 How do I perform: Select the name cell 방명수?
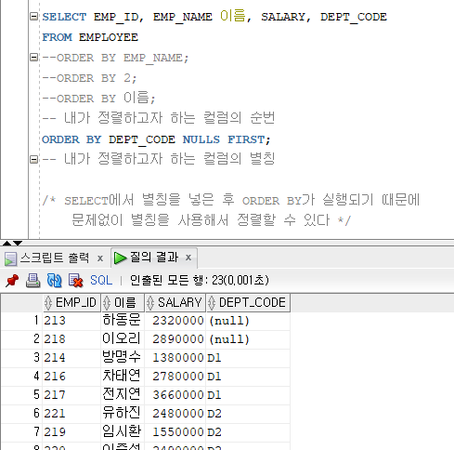pyautogui.click(x=123, y=358)
